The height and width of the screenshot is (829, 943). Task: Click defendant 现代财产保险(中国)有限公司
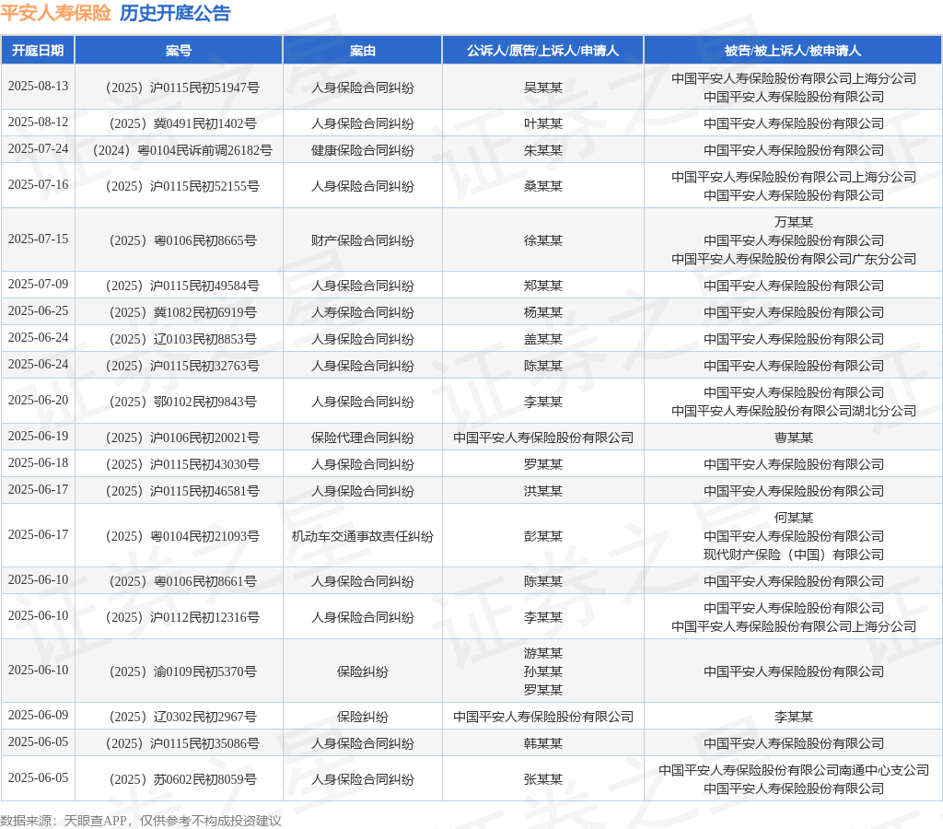pyautogui.click(x=793, y=555)
